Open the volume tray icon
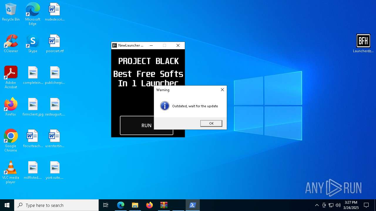This screenshot has height=211, width=376. coord(338,205)
